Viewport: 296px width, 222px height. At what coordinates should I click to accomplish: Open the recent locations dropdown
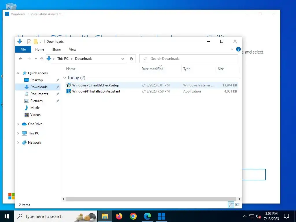36,59
